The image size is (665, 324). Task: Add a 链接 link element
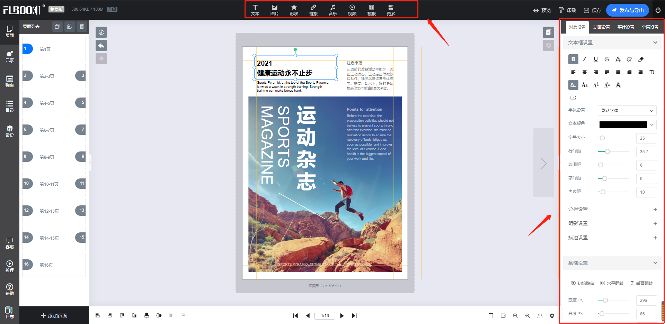[x=313, y=10]
